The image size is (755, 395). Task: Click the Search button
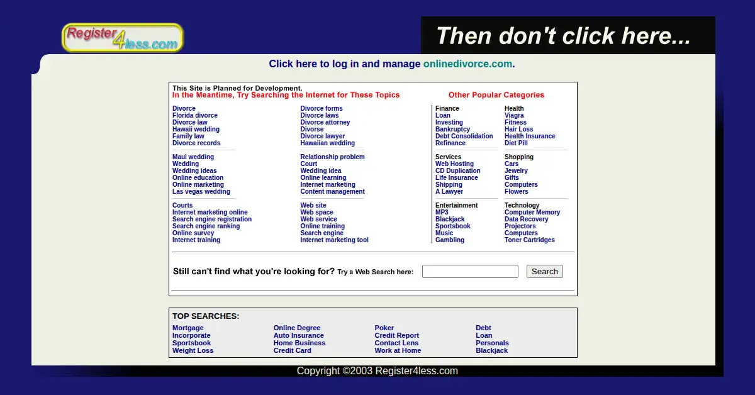coord(545,272)
